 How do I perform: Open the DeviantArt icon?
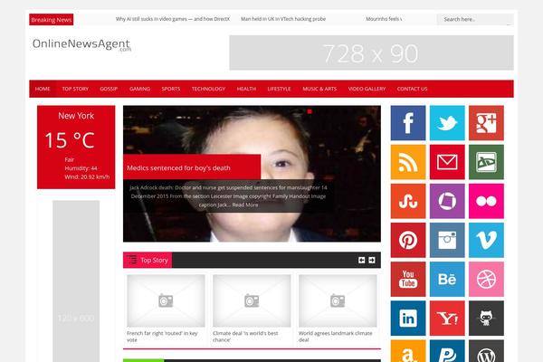486,162
